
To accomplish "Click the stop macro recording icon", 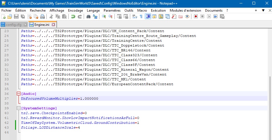I will pyautogui.click(x=203, y=17).
